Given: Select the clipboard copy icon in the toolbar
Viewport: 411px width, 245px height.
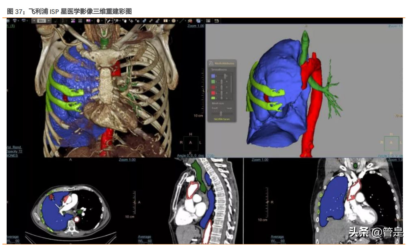Looking at the screenshot, I should point(198,21).
